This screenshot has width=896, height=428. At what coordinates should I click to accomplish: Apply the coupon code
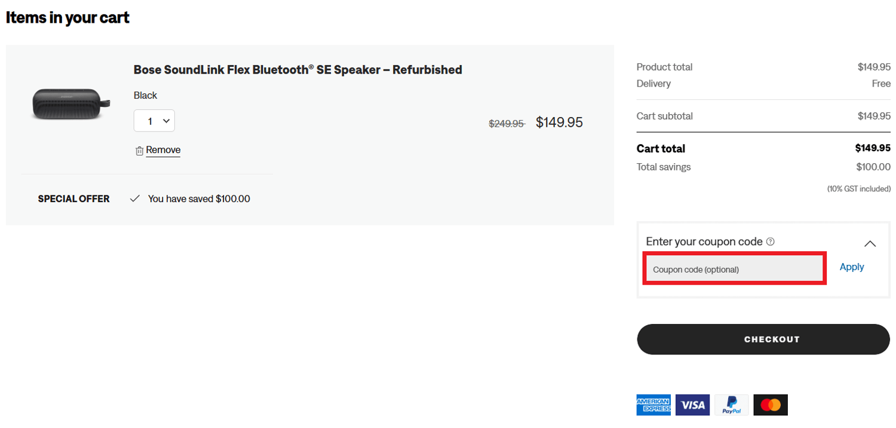[x=852, y=267]
